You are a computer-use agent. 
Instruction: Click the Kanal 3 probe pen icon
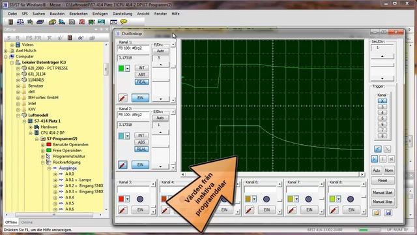[122, 210]
